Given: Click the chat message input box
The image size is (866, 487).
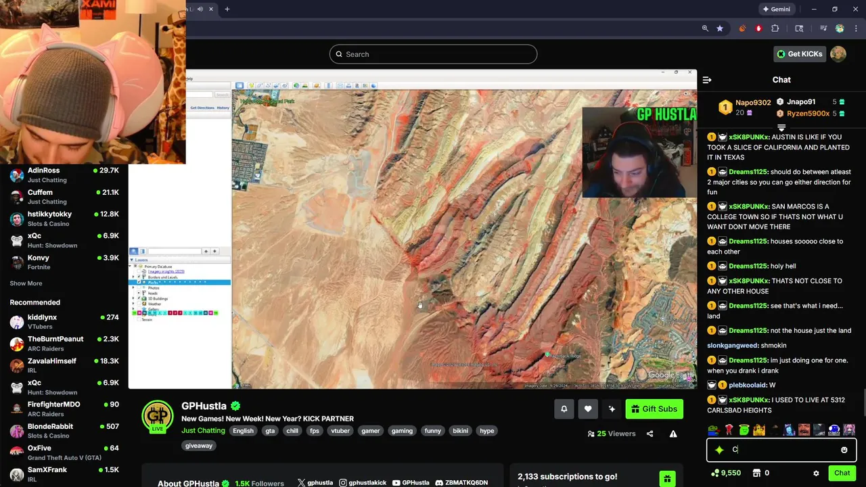Looking at the screenshot, I should pyautogui.click(x=781, y=450).
